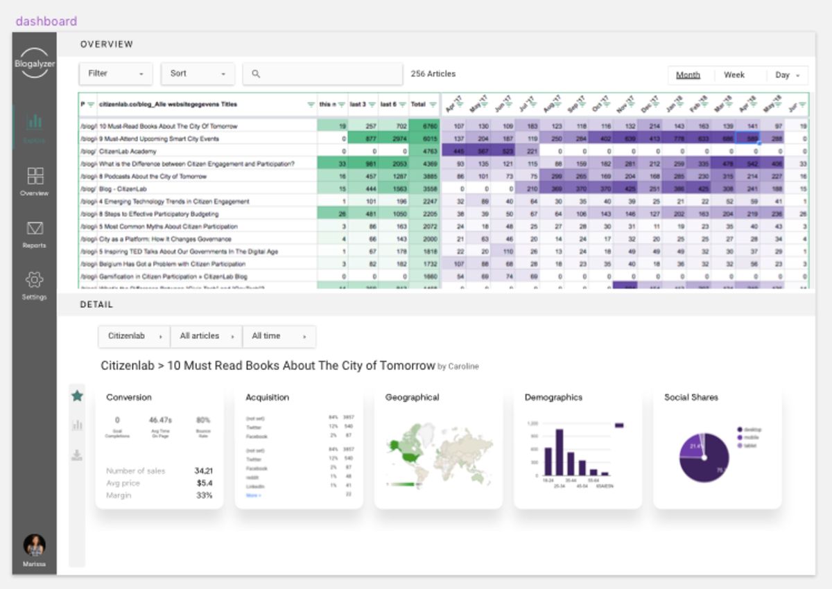Click the author name 'by Caroline'

(458, 367)
